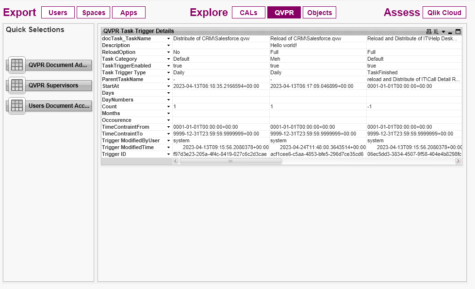Open the Trigger ID dropdown arrow
Image resolution: width=475 pixels, height=289 pixels.
tap(168, 154)
